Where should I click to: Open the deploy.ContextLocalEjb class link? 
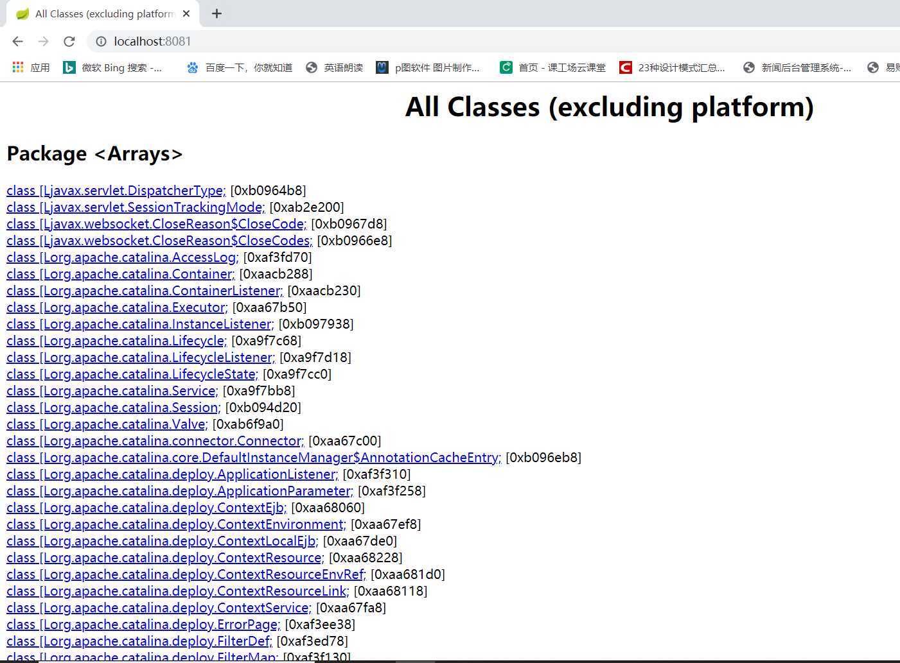(163, 541)
